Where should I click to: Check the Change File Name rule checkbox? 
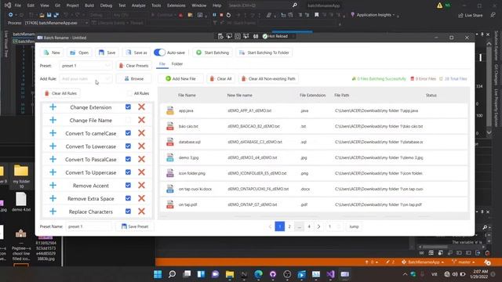click(128, 120)
